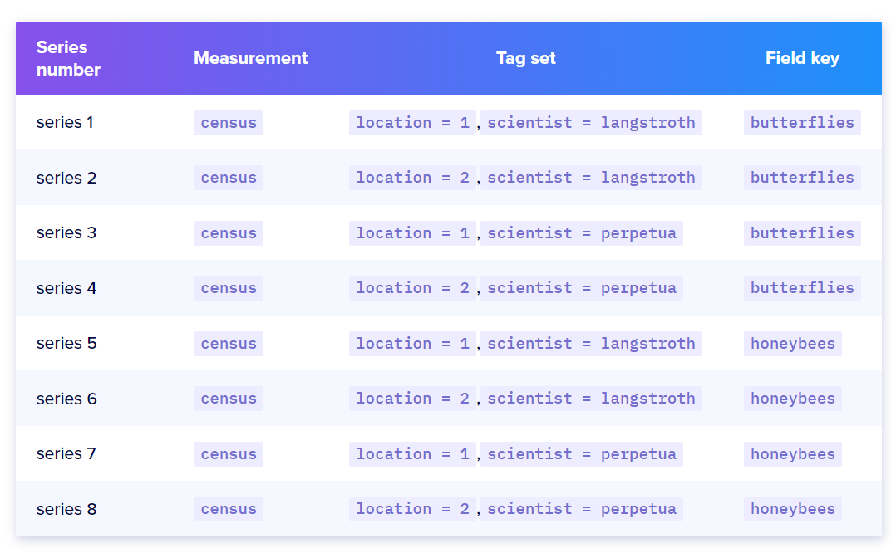Click scientist = perpetua in series 8 row
Viewport: 896px width, 553px height.
pyautogui.click(x=581, y=509)
